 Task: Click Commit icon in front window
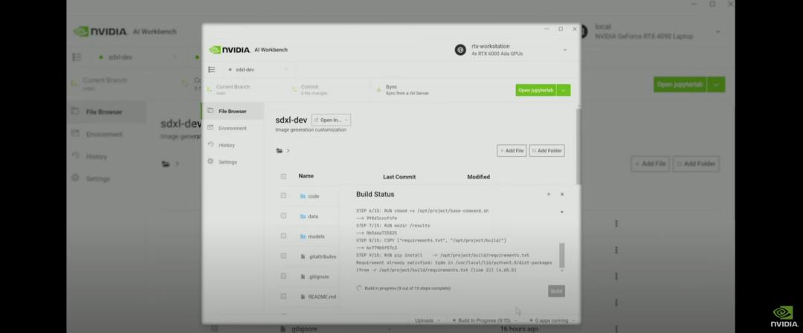pyautogui.click(x=294, y=90)
